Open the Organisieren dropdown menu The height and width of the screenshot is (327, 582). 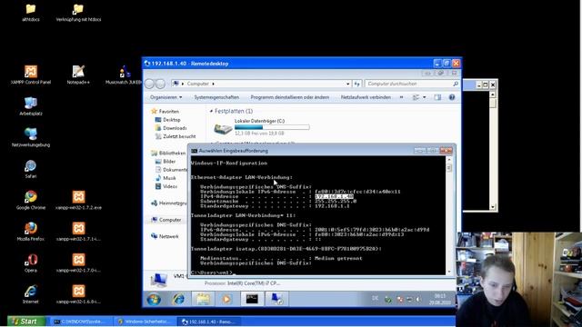pyautogui.click(x=166, y=97)
